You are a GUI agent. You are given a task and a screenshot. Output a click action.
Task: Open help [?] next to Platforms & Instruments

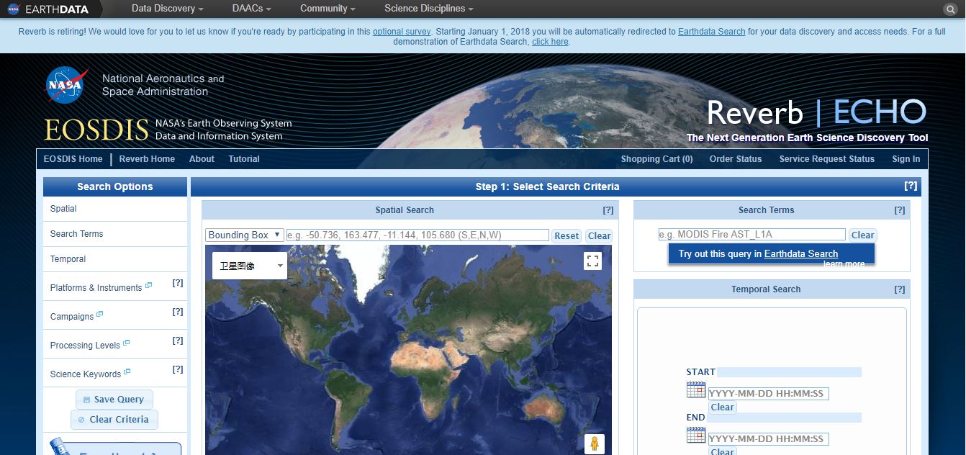[178, 283]
